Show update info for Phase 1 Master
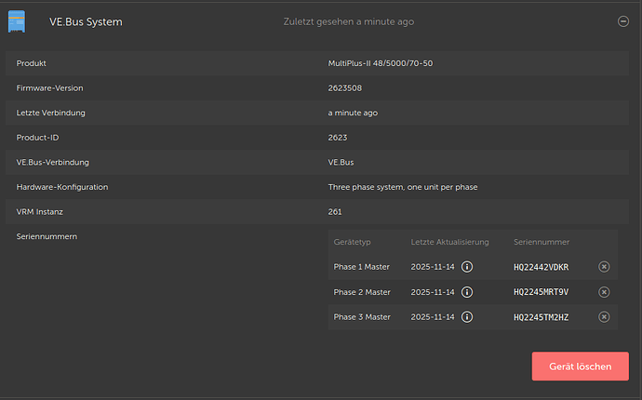 (467, 267)
